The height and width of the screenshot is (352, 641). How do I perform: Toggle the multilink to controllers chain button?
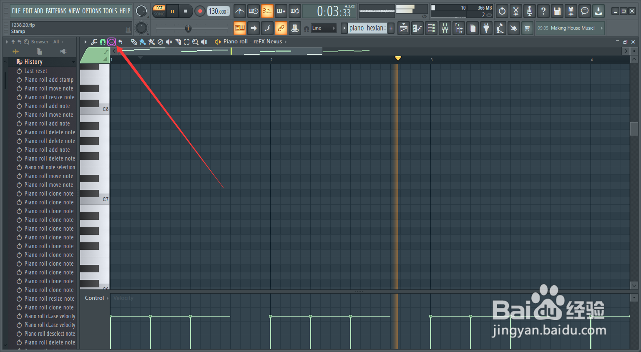281,28
